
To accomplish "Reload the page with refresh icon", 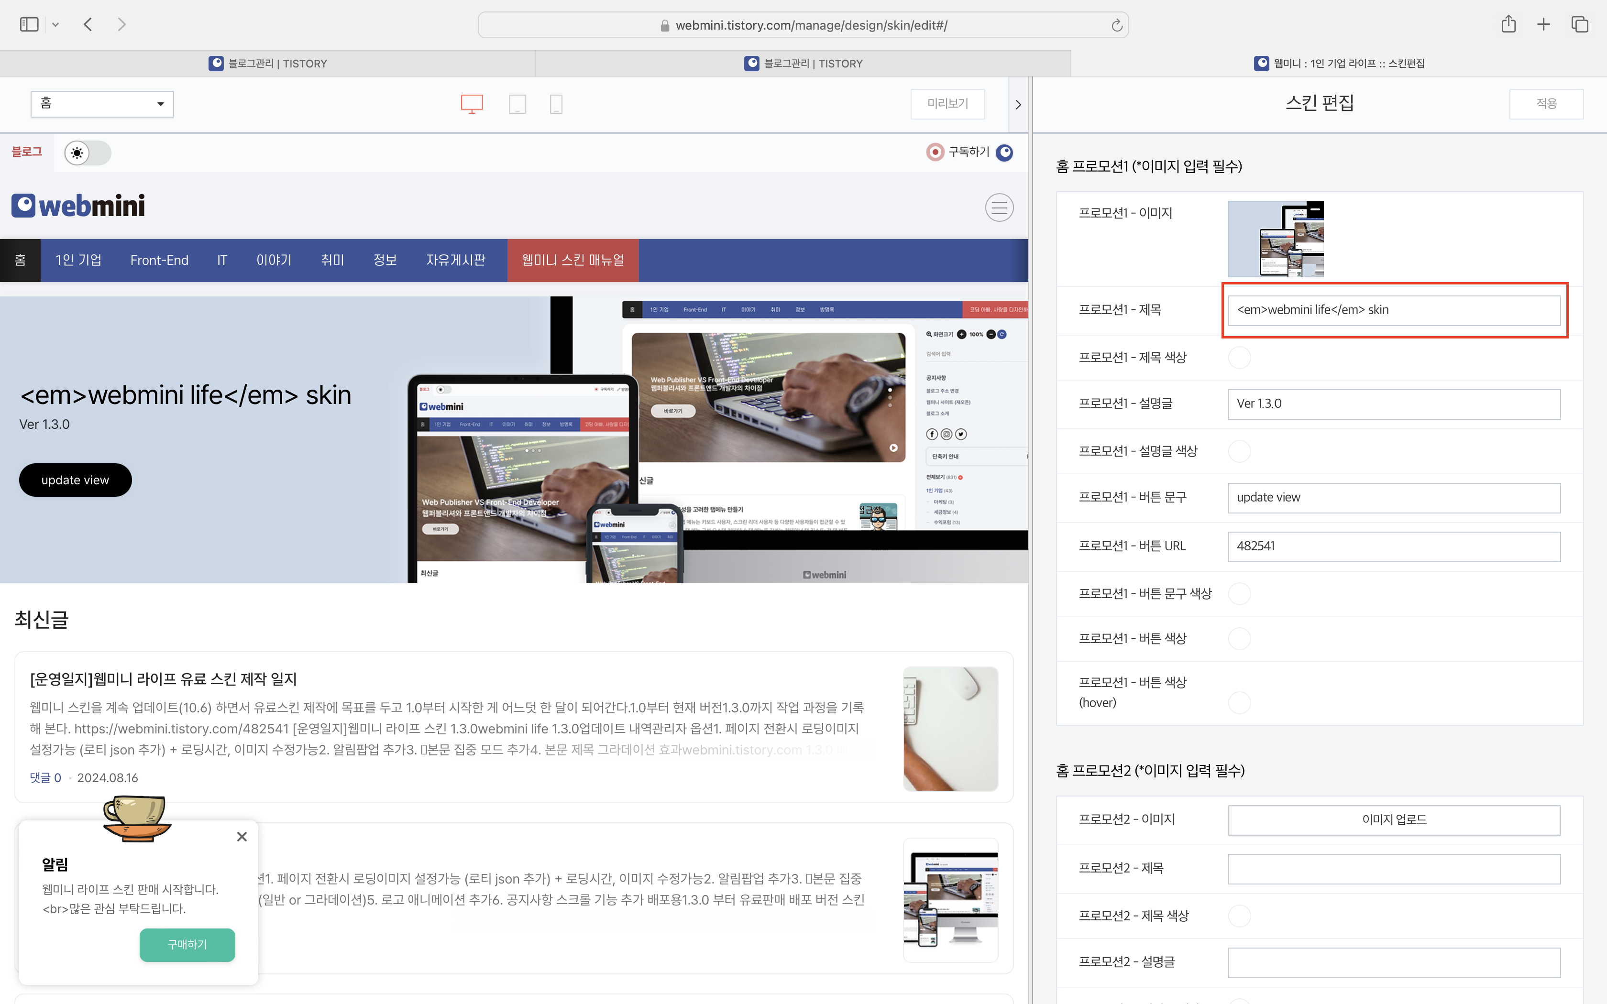I will pyautogui.click(x=1117, y=25).
